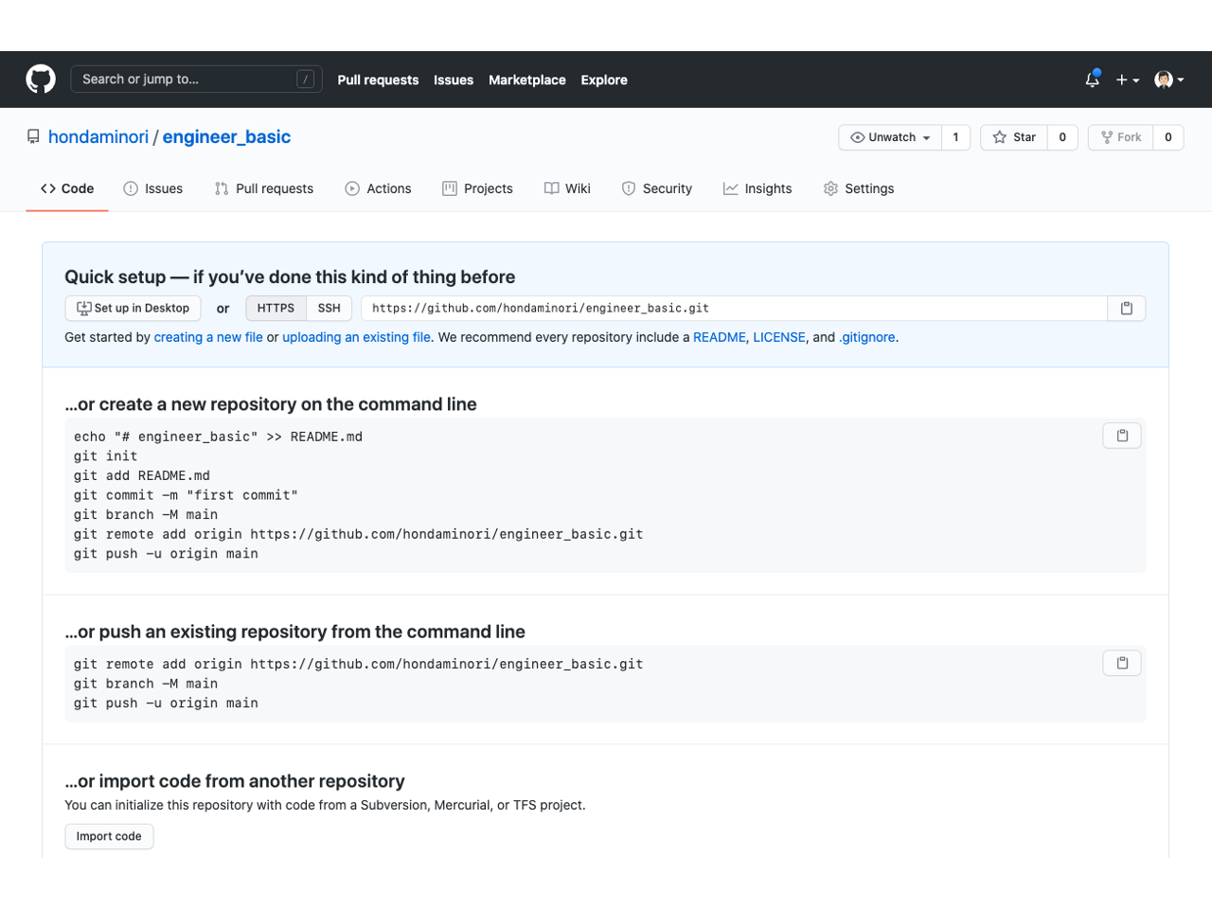The image size is (1212, 909).
Task: Click 'git commit -m "first commit"' line
Action: [186, 495]
